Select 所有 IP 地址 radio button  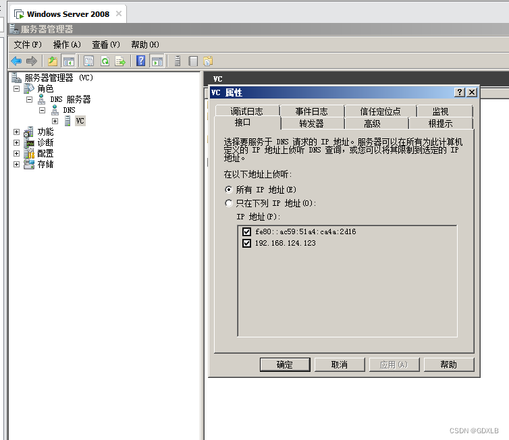click(x=229, y=190)
